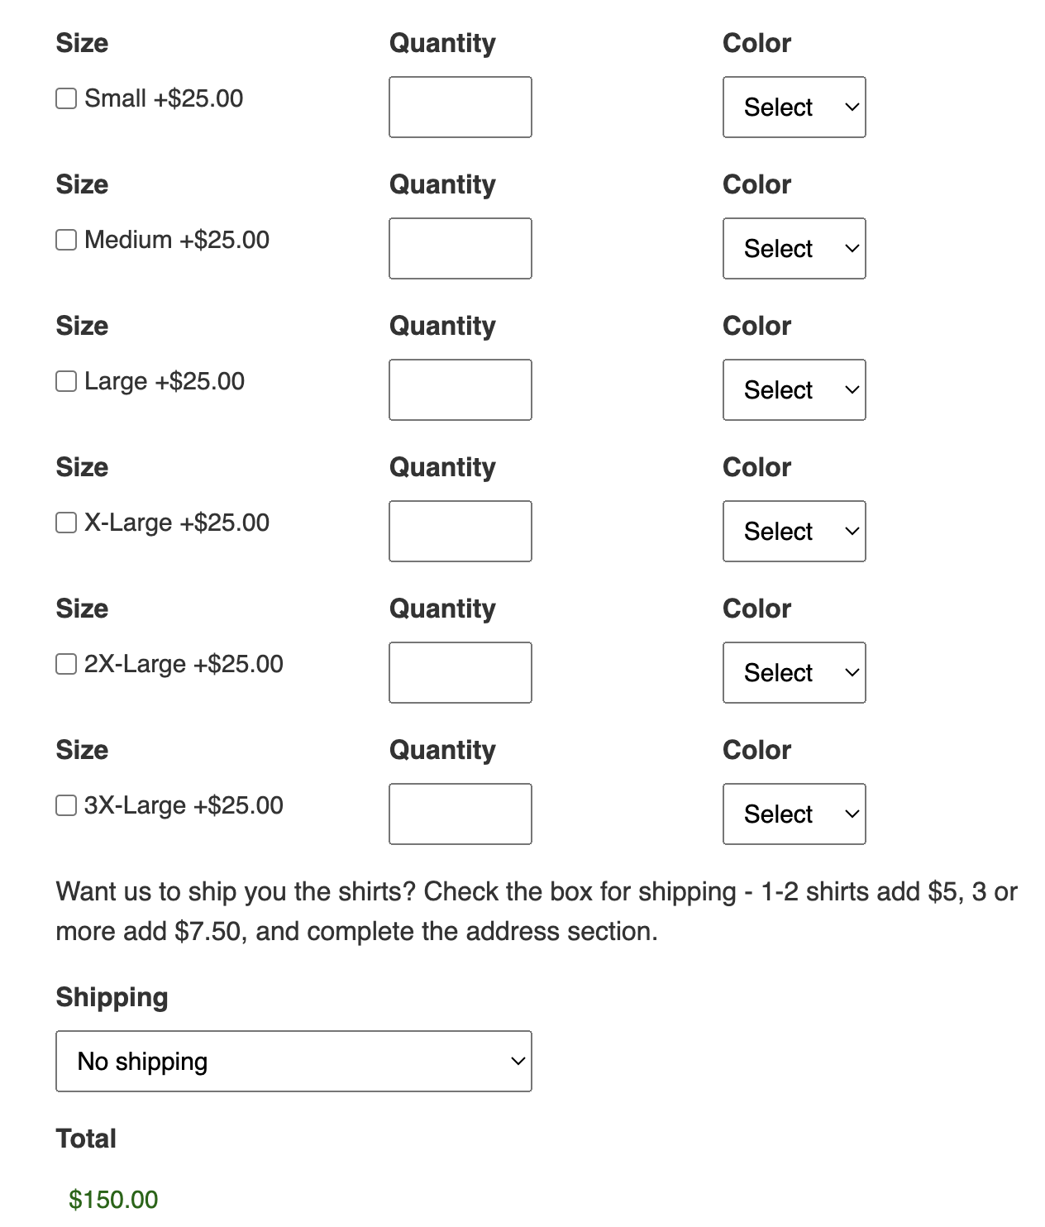This screenshot has height=1227, width=1045.
Task: Choose a color for X-Large shirt
Action: point(794,532)
